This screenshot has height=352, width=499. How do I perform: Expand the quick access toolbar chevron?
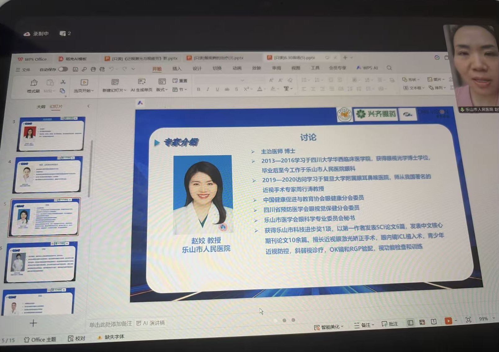[x=133, y=69]
